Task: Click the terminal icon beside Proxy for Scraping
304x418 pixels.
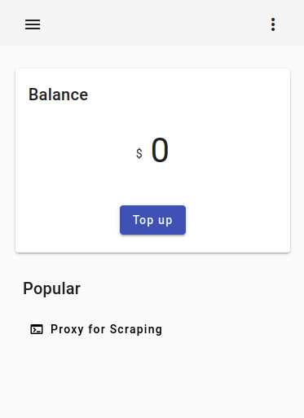Action: pos(37,329)
